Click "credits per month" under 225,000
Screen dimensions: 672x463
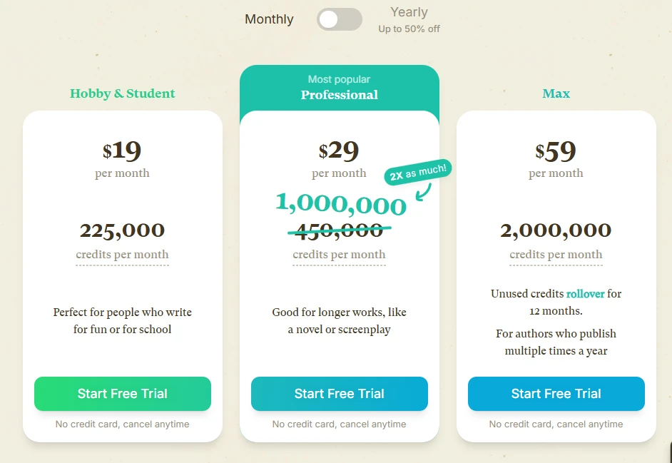pos(123,255)
